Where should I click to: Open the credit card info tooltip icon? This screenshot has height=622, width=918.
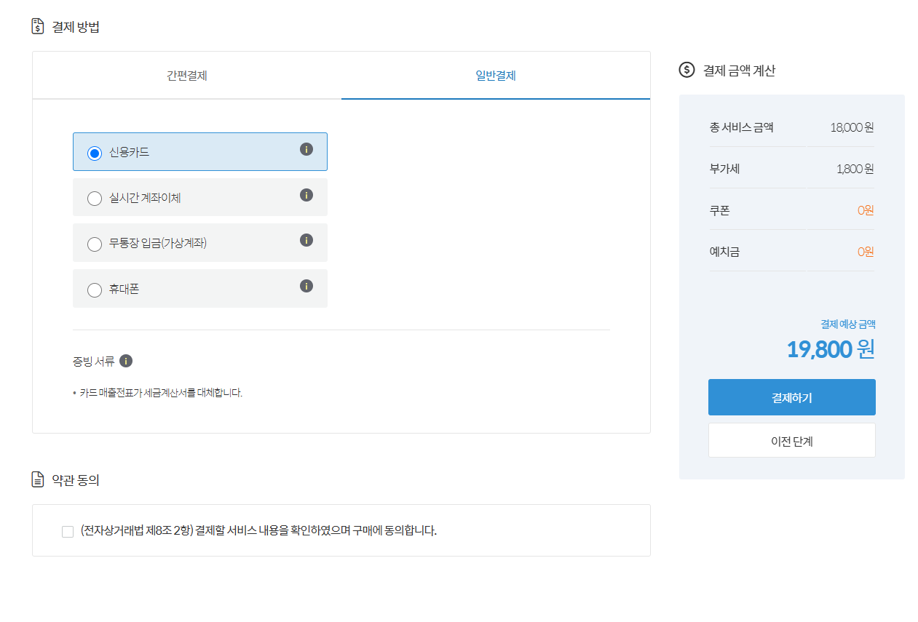(306, 149)
